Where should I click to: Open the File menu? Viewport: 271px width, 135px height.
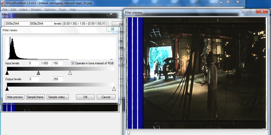(x=5, y=9)
